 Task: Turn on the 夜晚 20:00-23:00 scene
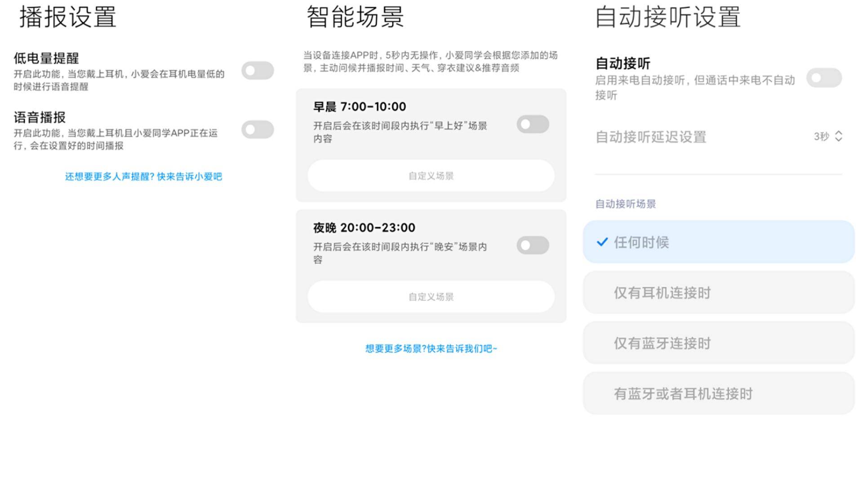click(x=532, y=245)
